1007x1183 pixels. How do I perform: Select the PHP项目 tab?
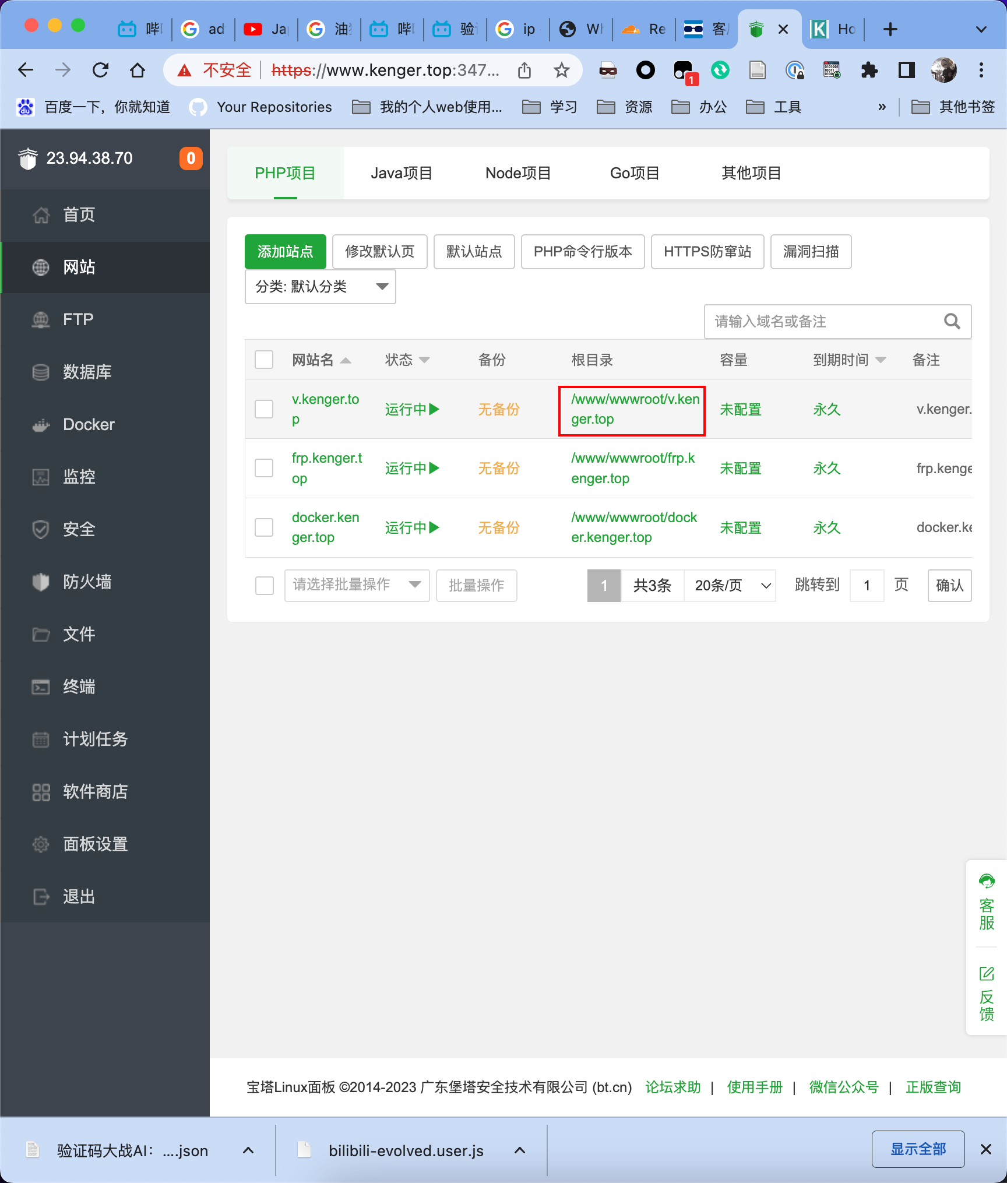click(285, 173)
